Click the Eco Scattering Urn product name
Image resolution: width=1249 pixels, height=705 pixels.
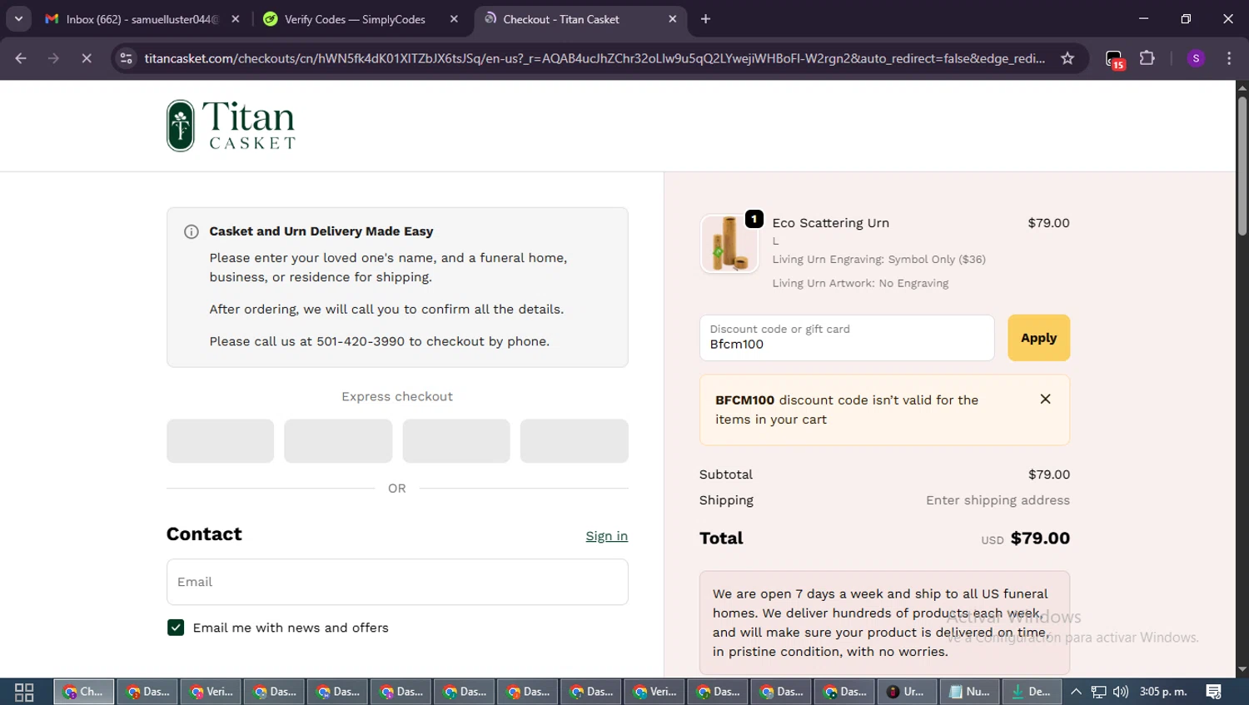click(830, 223)
